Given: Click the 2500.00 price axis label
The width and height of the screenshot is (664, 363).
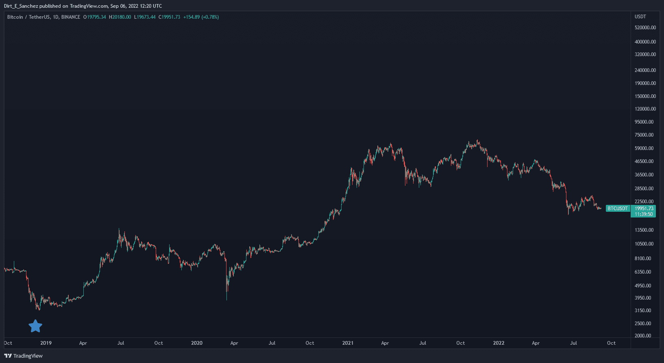Looking at the screenshot, I should [643, 324].
